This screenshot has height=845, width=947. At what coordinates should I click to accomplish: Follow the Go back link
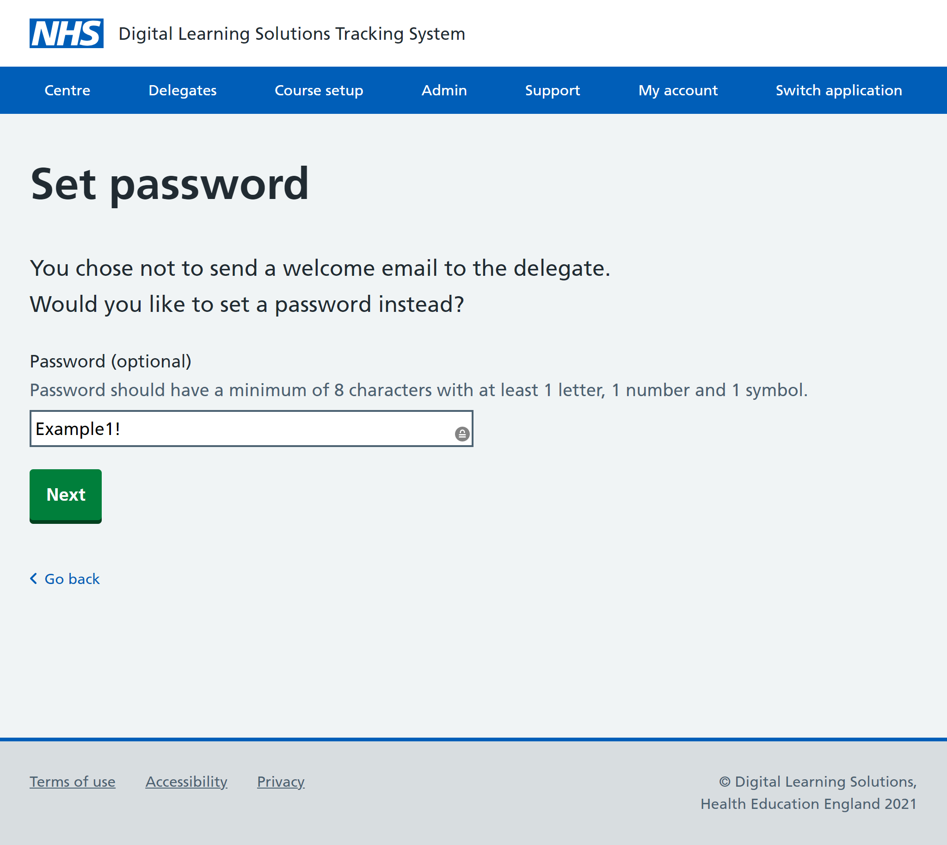(x=72, y=579)
